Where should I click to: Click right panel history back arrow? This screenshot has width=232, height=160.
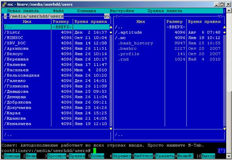click(x=117, y=16)
